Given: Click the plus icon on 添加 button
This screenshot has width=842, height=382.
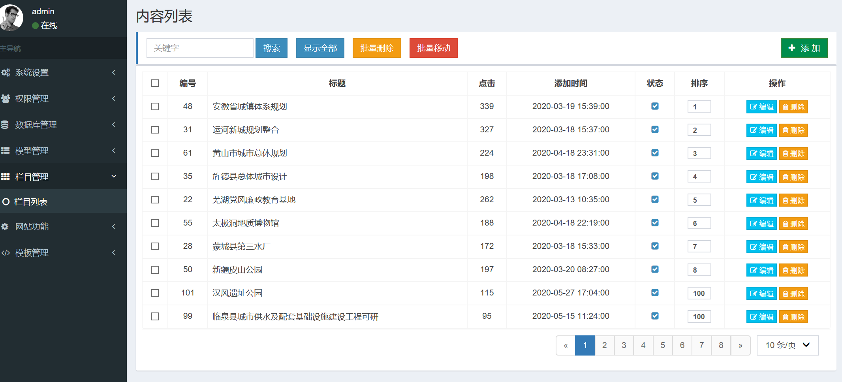Looking at the screenshot, I should coord(791,48).
